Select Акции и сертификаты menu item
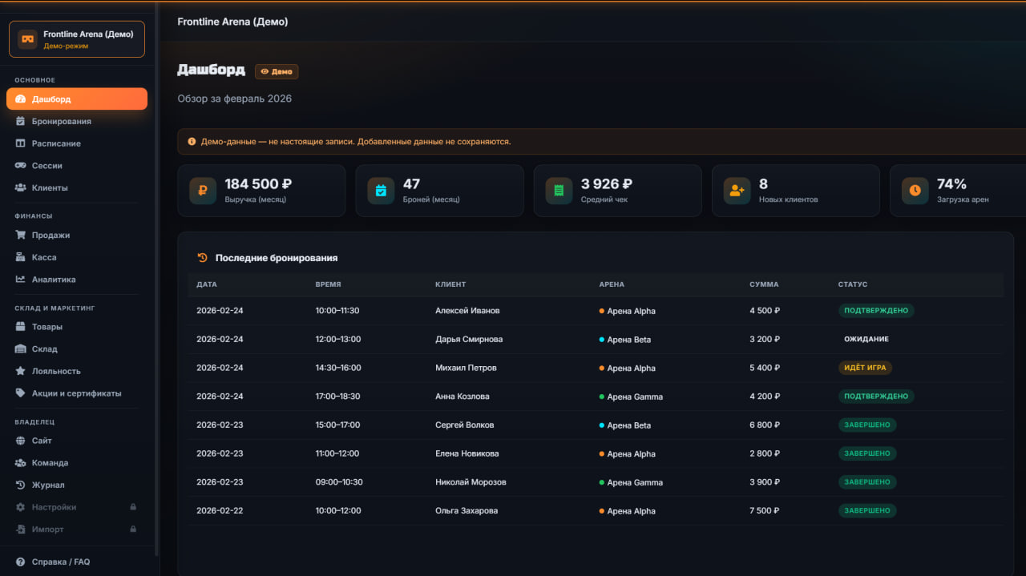 tap(76, 393)
